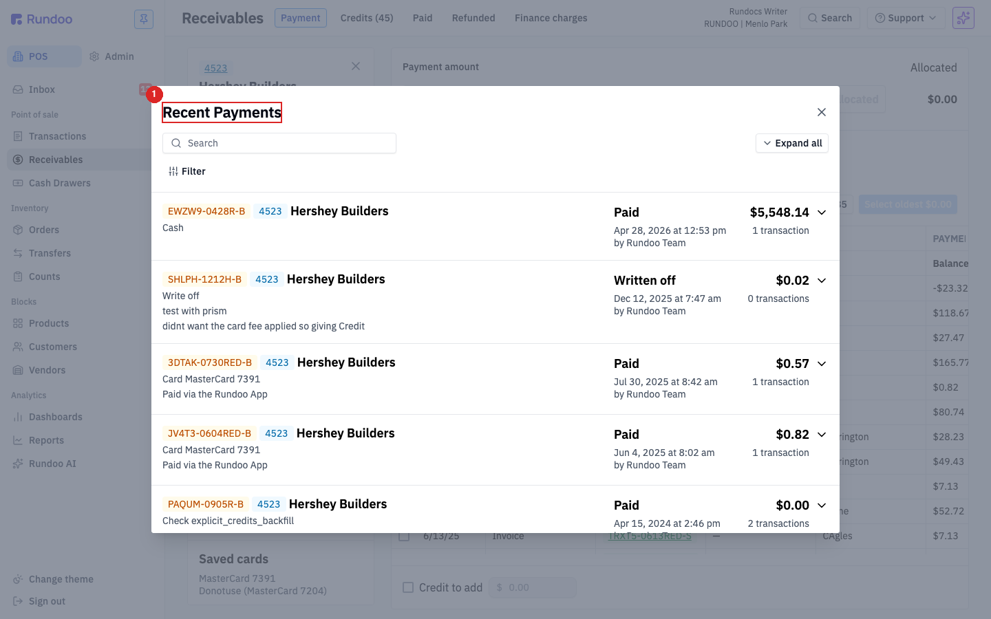Switch to the Refunded tab
This screenshot has height=619, width=991.
[x=473, y=18]
